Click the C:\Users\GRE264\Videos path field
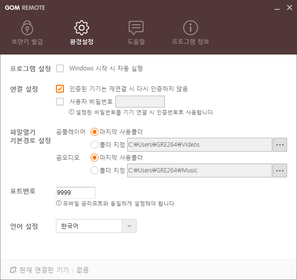Viewport: 297px width, 280px height. 199,145
